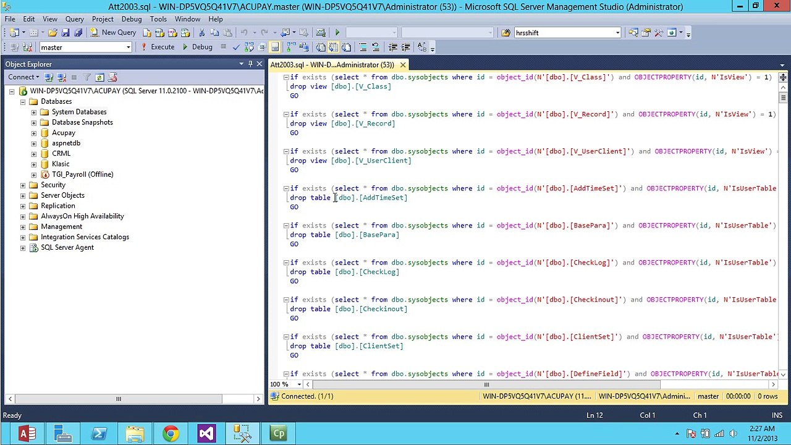791x445 pixels.
Task: Select the Klasic database
Action: pyautogui.click(x=61, y=164)
